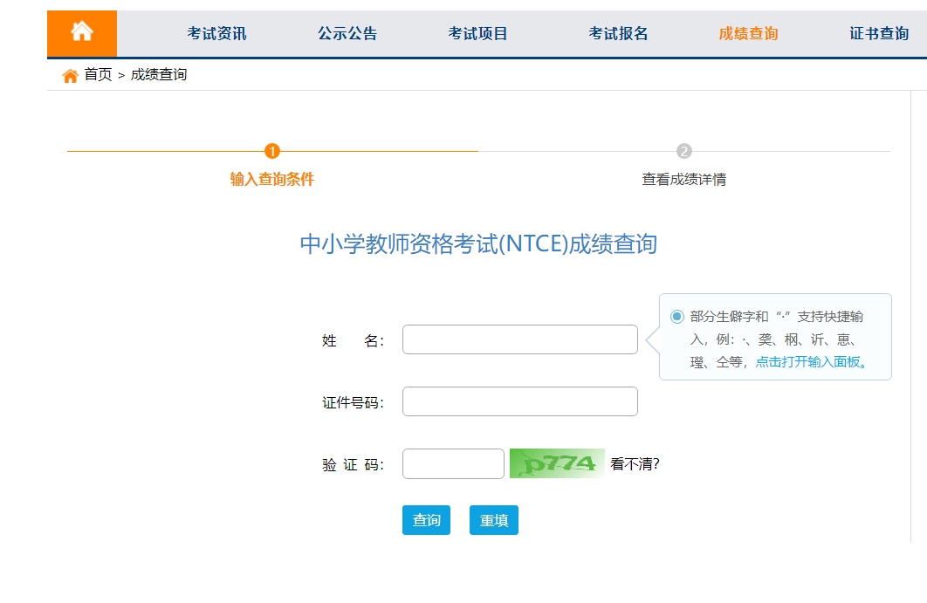This screenshot has width=927, height=603.
Task: Select the 成绩查询 navigation tab
Action: (748, 34)
